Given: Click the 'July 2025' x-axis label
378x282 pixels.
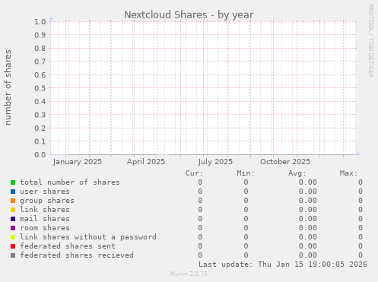Looking at the screenshot, I should coord(215,162).
